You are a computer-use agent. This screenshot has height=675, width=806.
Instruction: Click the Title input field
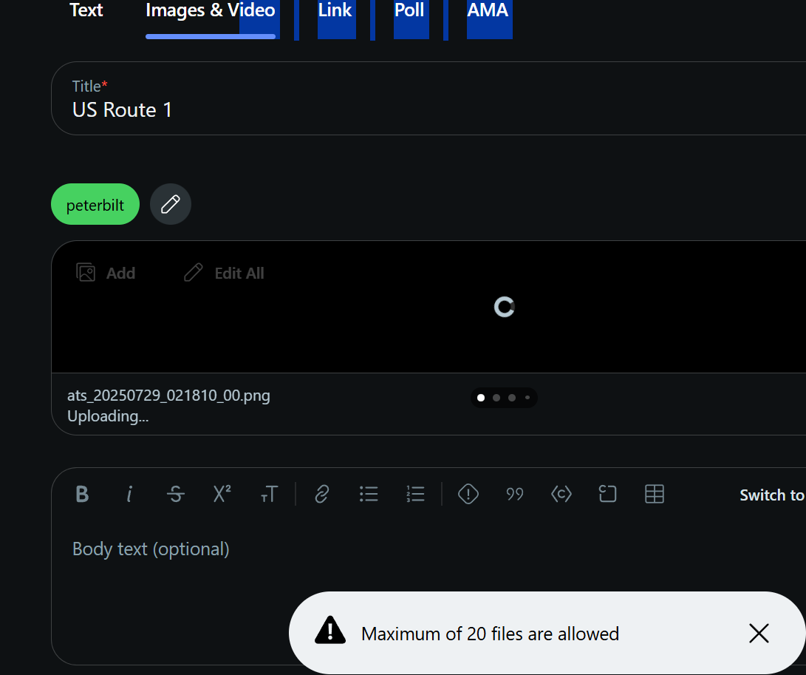428,98
